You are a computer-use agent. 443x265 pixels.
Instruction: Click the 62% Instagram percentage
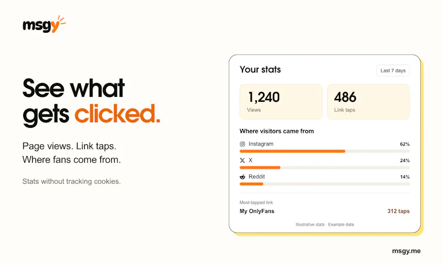pos(405,144)
